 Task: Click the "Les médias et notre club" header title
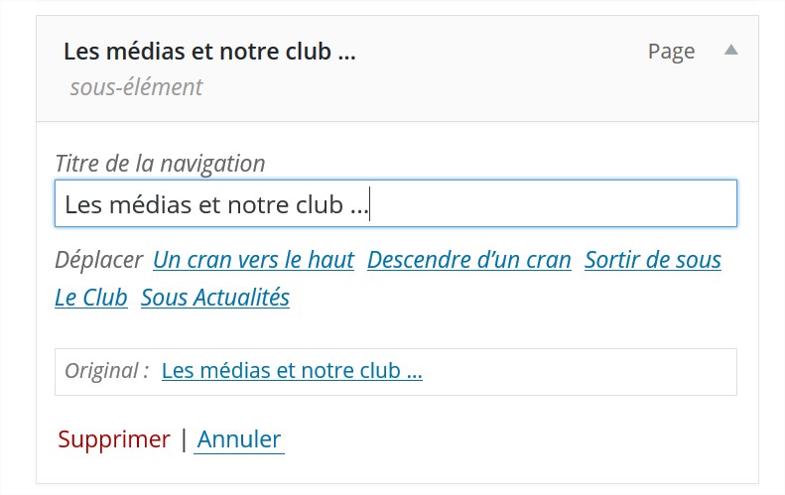click(208, 52)
